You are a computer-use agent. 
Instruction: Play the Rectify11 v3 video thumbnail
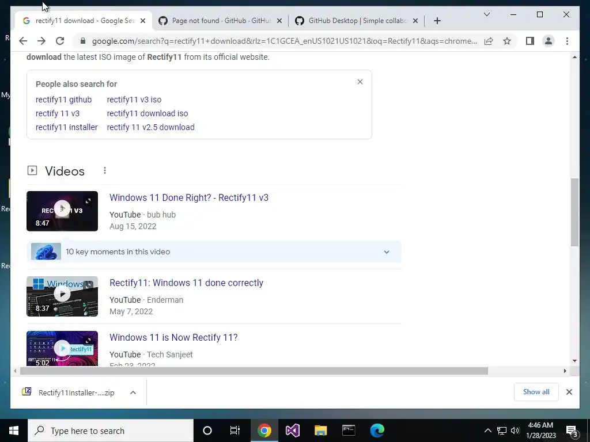[62, 211]
